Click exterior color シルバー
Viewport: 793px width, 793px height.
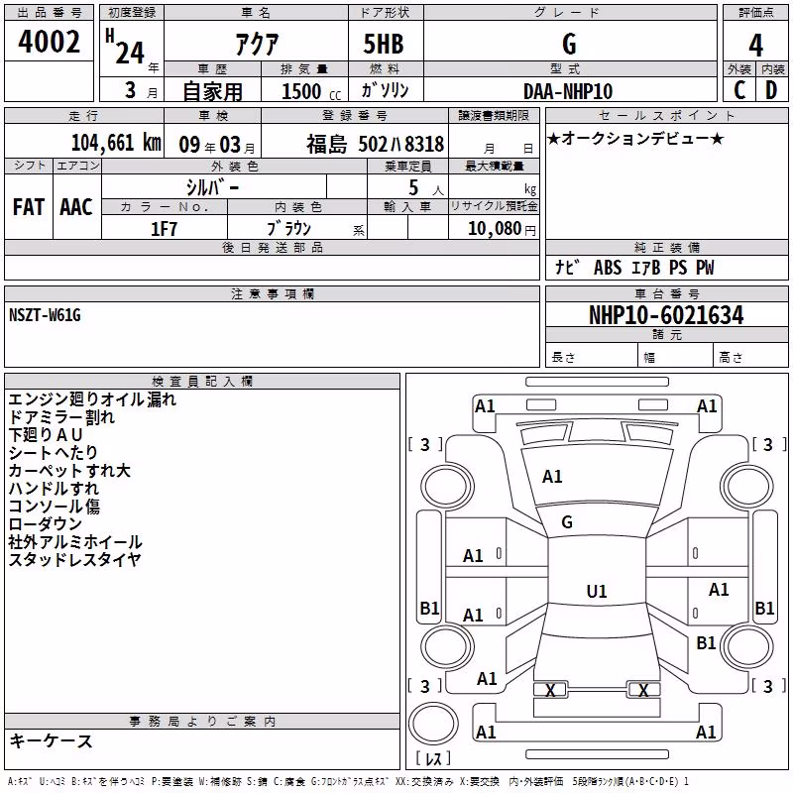click(x=212, y=187)
